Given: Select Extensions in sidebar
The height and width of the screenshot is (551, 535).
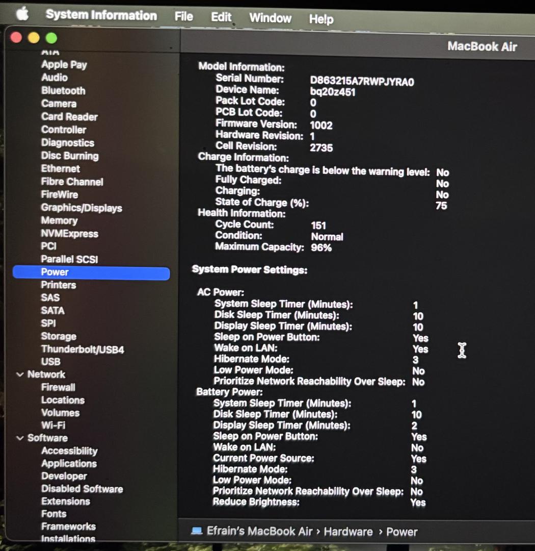Looking at the screenshot, I should (66, 502).
